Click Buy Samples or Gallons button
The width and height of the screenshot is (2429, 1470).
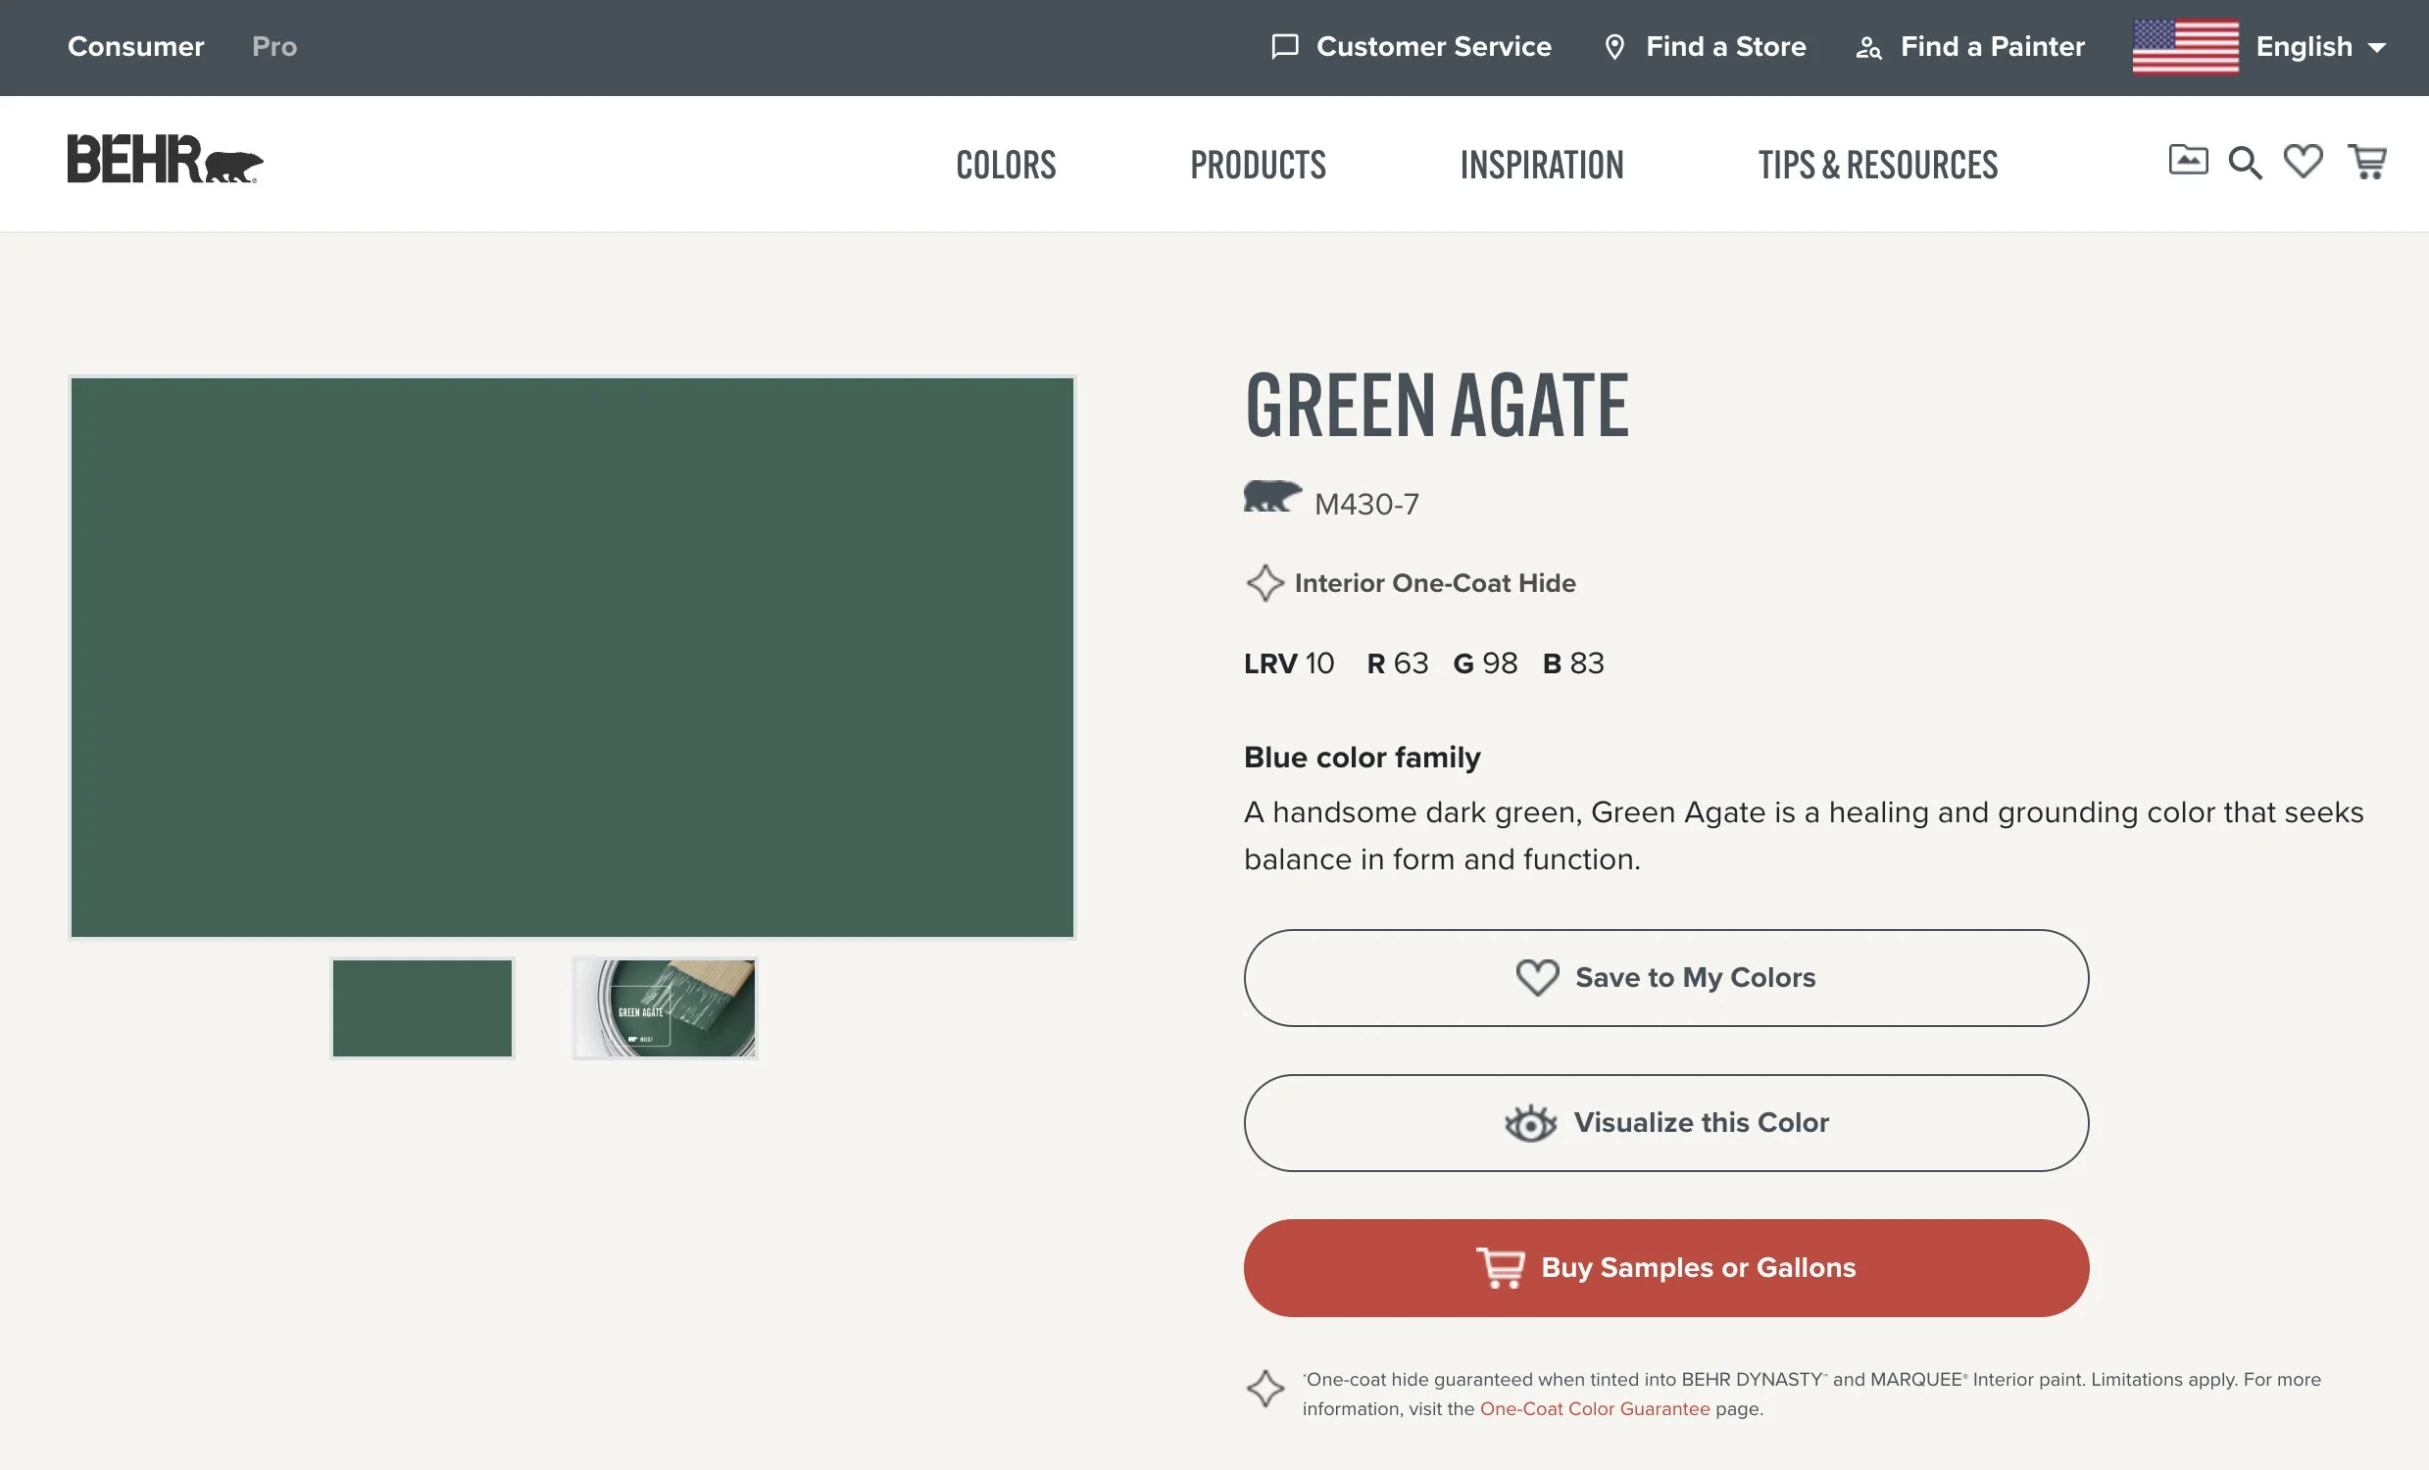coord(1665,1267)
